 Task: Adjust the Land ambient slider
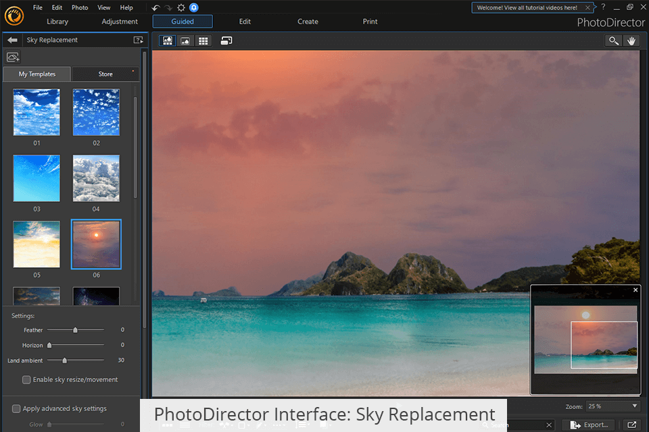pyautogui.click(x=75, y=360)
